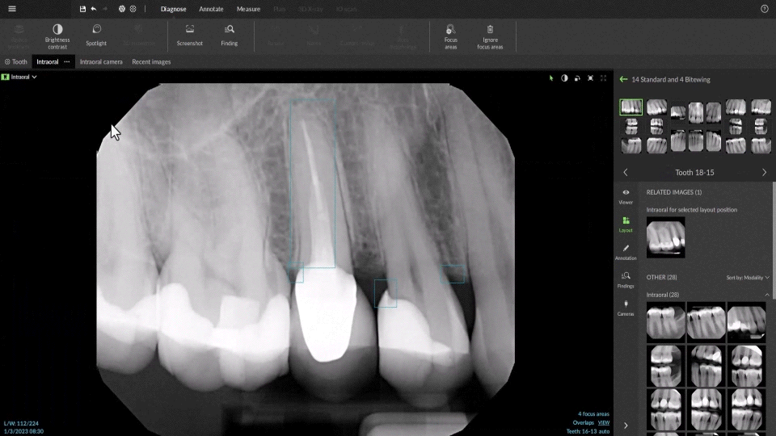Viewport: 776px width, 436px height.
Task: Fit image to view icon
Action: click(590, 78)
